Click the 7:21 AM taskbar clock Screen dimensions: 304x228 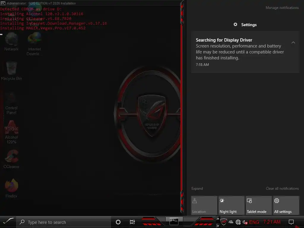(x=272, y=222)
